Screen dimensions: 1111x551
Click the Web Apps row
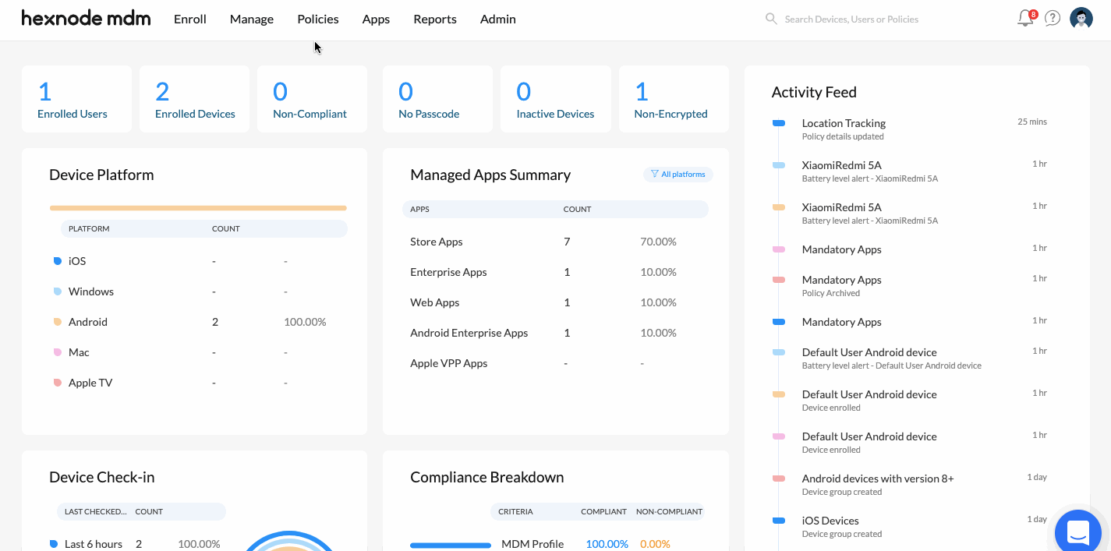[555, 302]
